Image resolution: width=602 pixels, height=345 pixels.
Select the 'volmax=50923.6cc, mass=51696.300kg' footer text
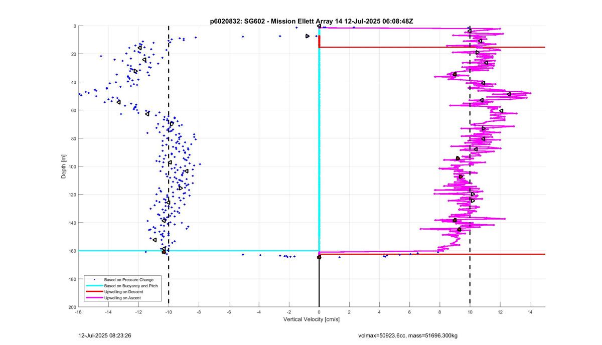(x=408, y=334)
